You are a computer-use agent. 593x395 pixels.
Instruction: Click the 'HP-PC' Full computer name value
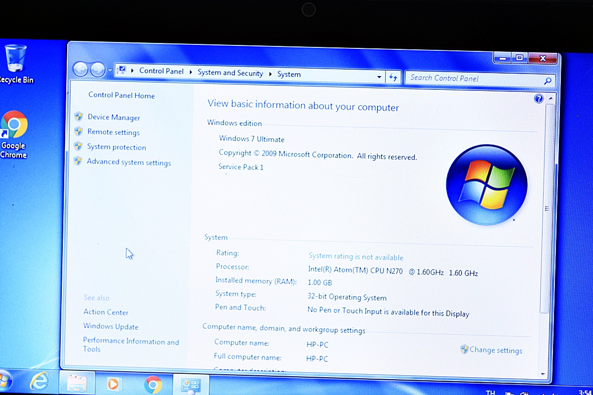(x=317, y=359)
